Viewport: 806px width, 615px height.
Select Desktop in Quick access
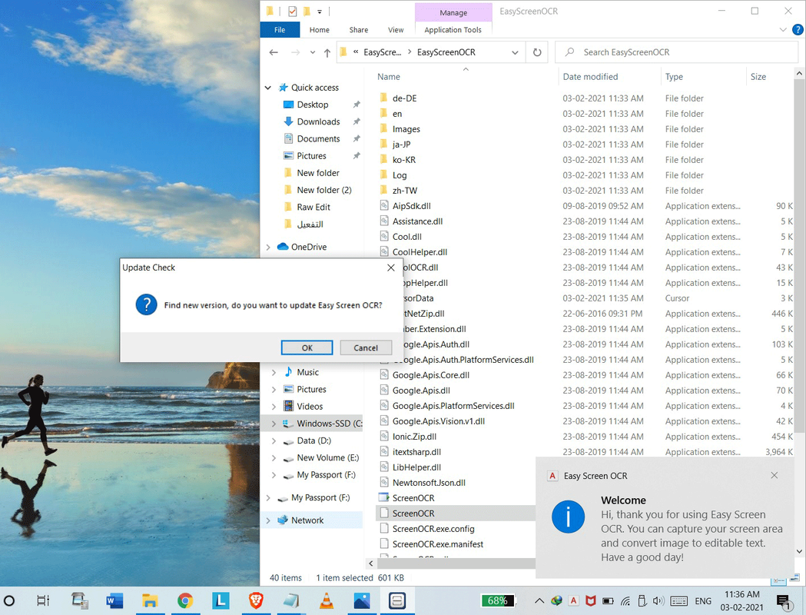[x=313, y=105]
